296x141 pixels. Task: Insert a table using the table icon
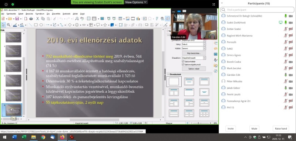click(120, 18)
